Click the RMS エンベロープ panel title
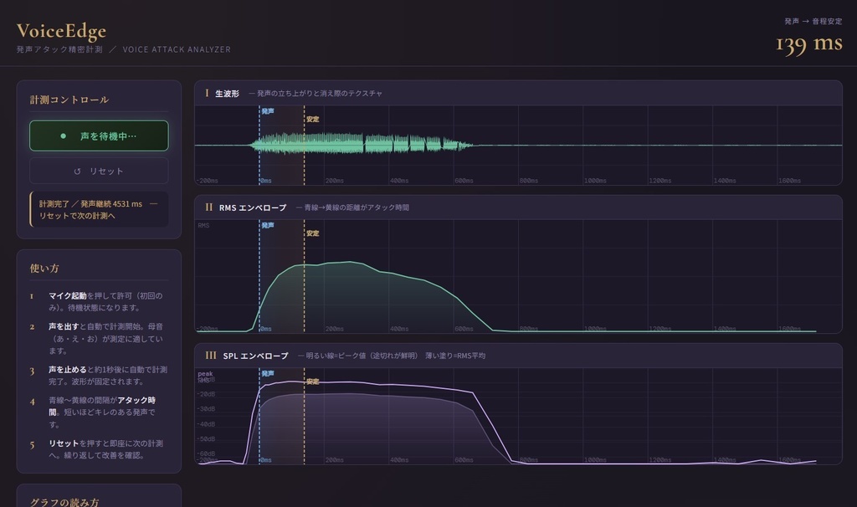 pyautogui.click(x=253, y=207)
